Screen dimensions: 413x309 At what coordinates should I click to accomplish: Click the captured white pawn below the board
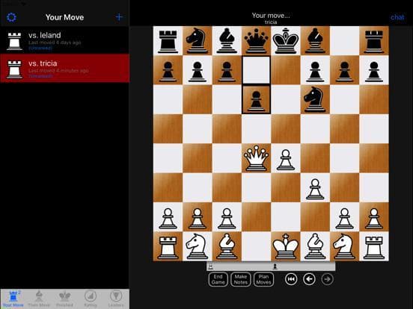[210, 266]
